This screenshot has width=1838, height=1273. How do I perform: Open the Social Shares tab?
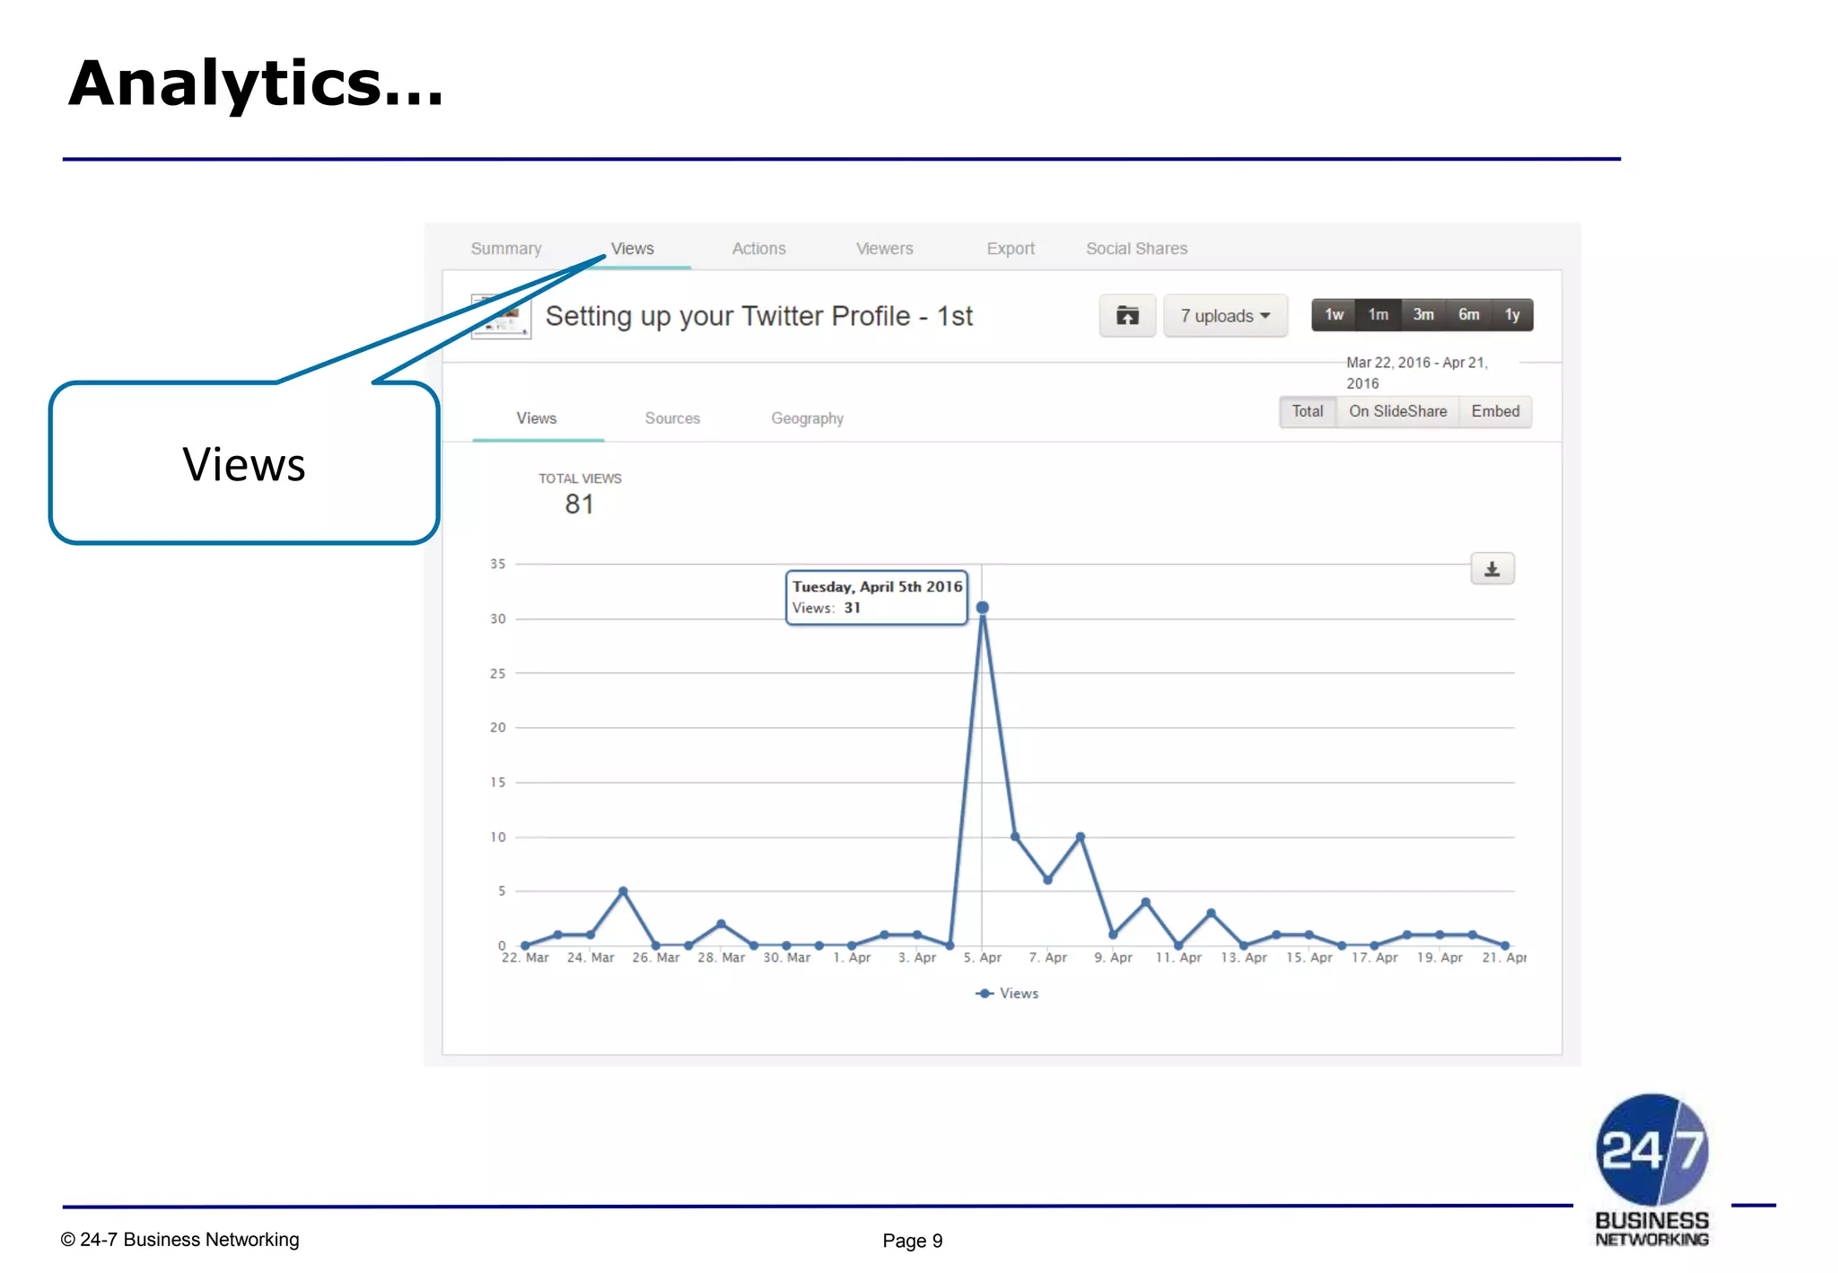1136,249
